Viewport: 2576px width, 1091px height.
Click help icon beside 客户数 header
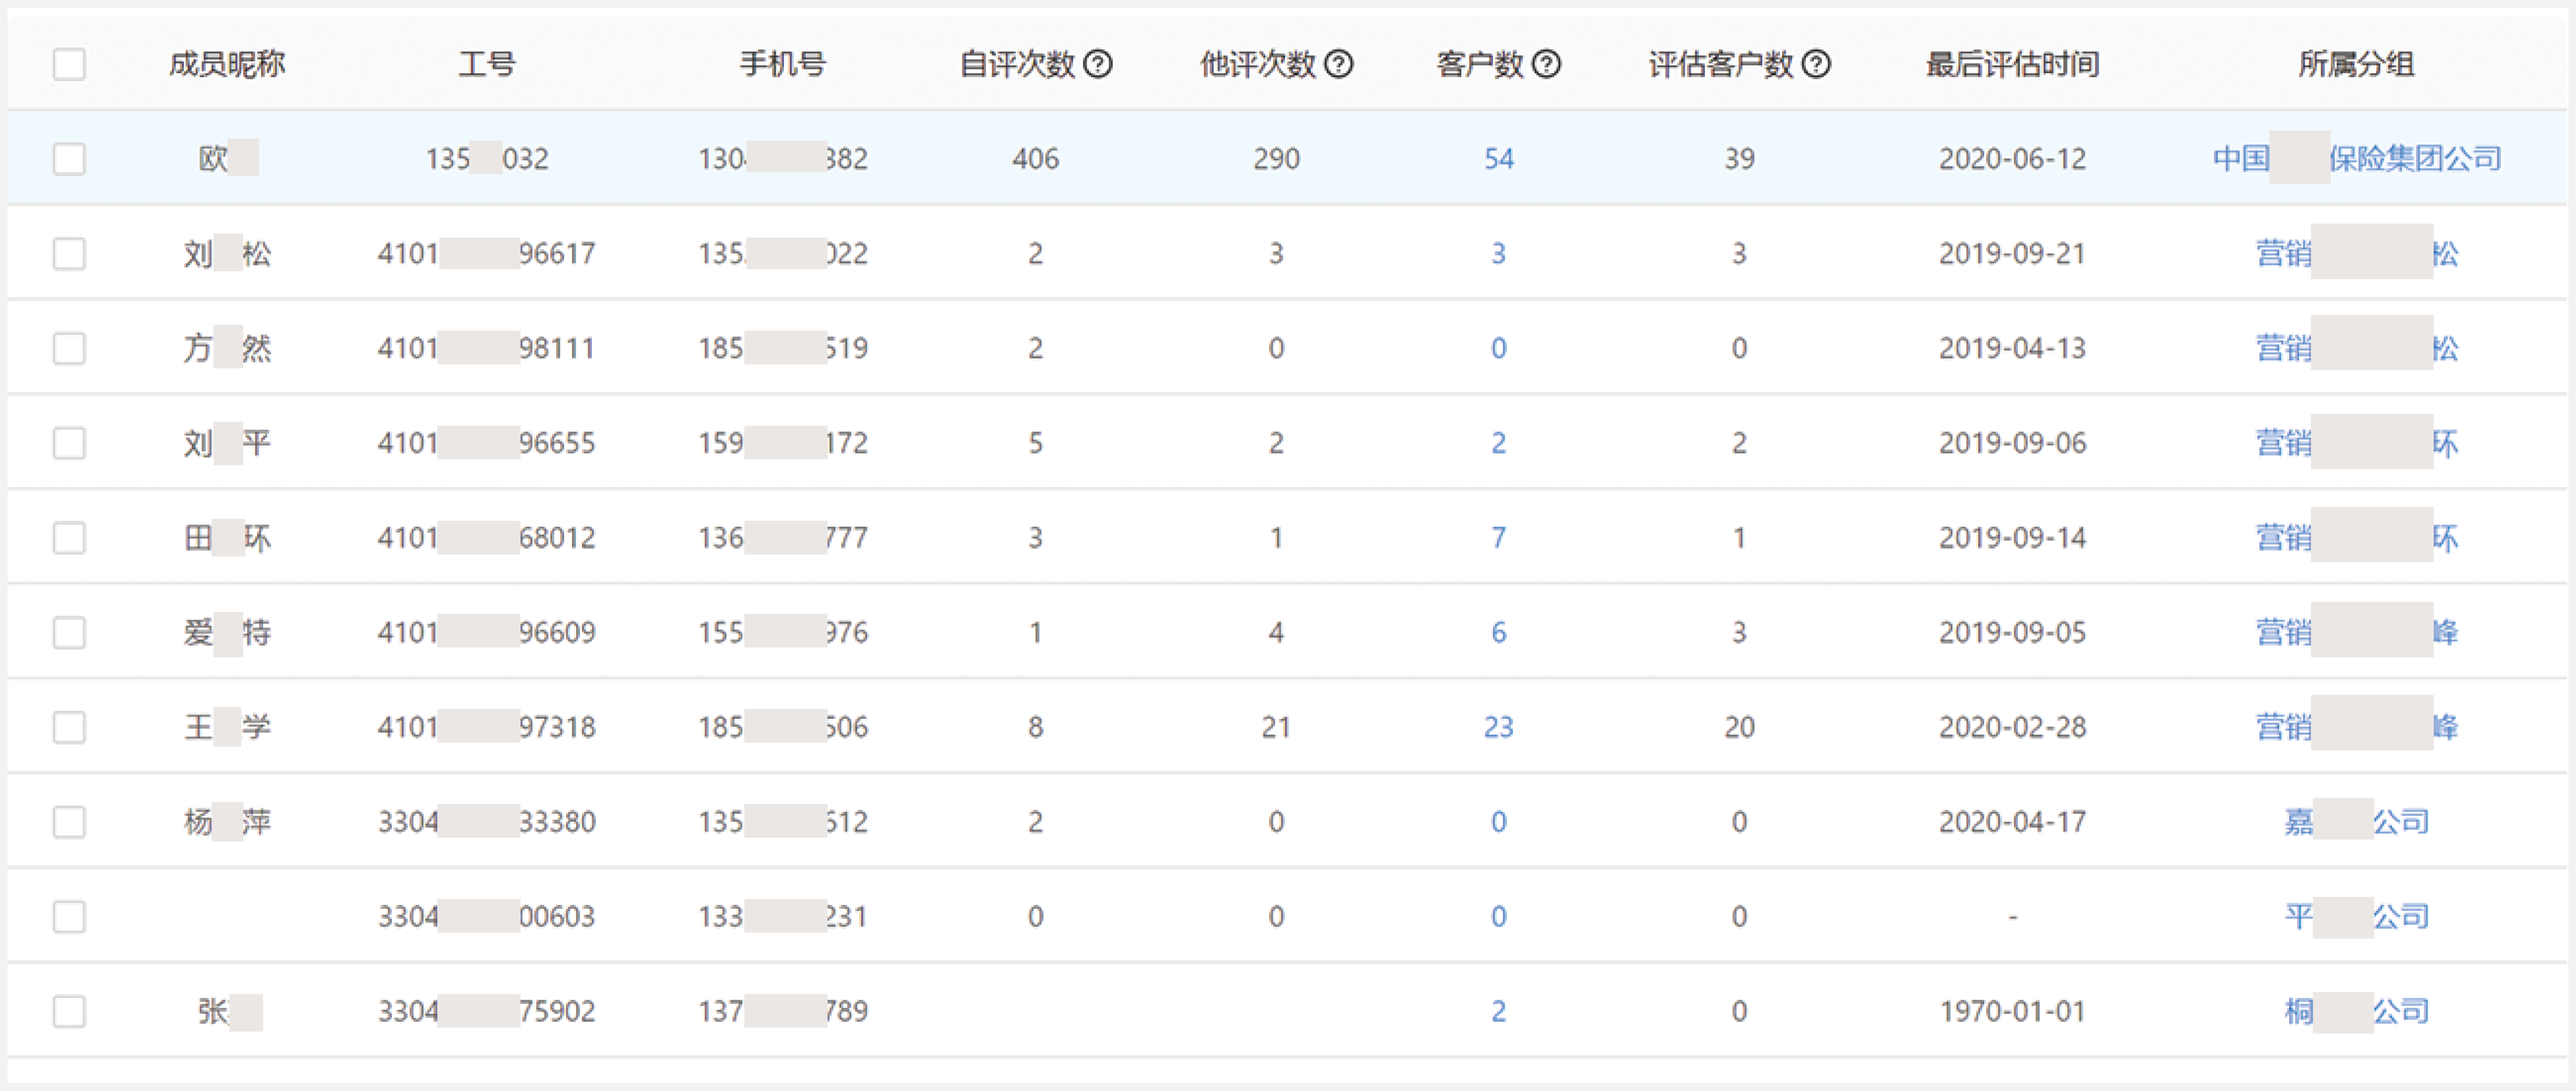[1546, 64]
